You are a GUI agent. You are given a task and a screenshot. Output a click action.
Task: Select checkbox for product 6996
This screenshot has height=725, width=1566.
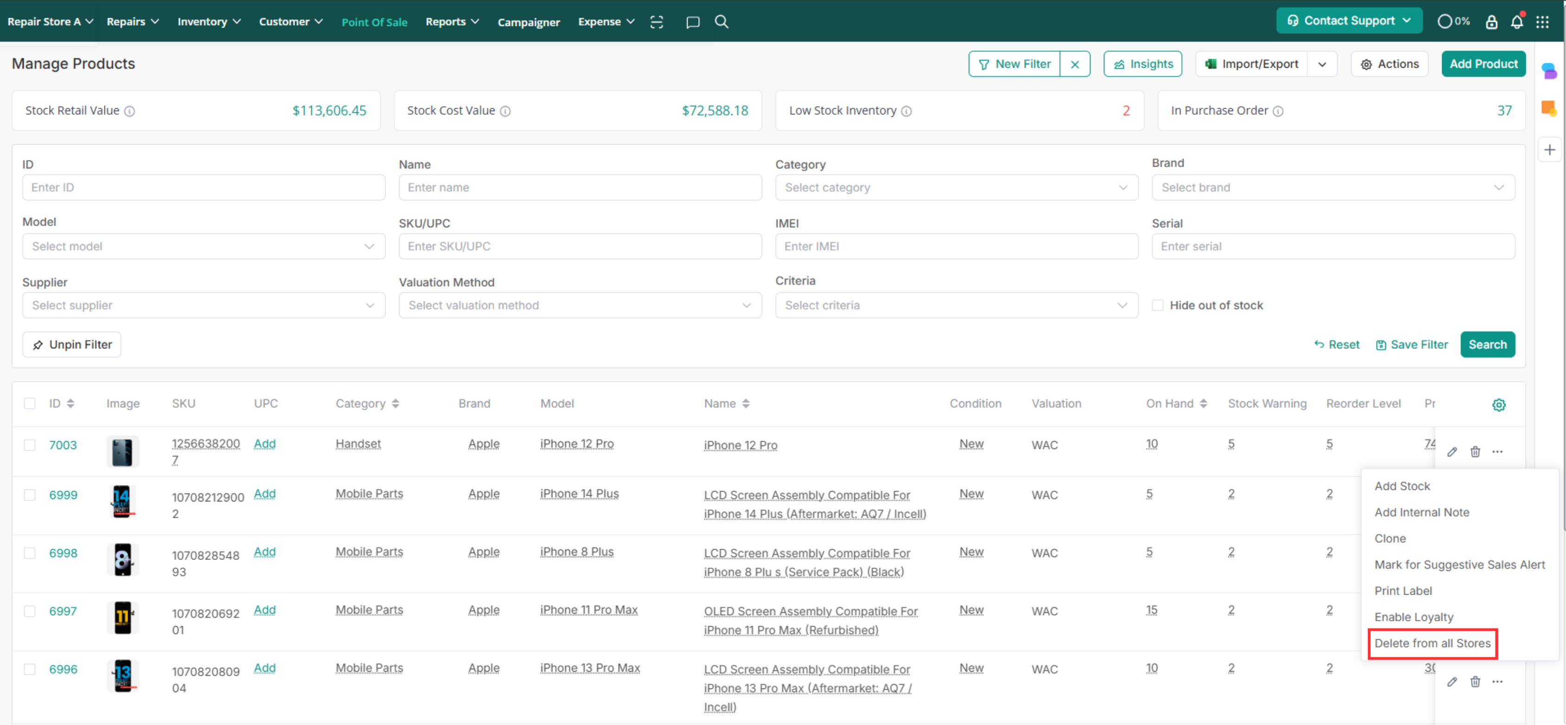29,669
